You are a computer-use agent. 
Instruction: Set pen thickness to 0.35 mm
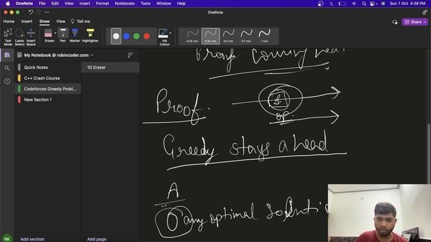pos(211,36)
